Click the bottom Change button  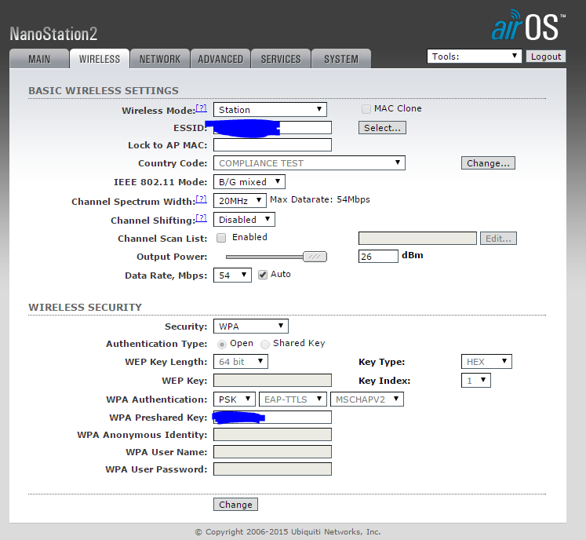coord(235,505)
